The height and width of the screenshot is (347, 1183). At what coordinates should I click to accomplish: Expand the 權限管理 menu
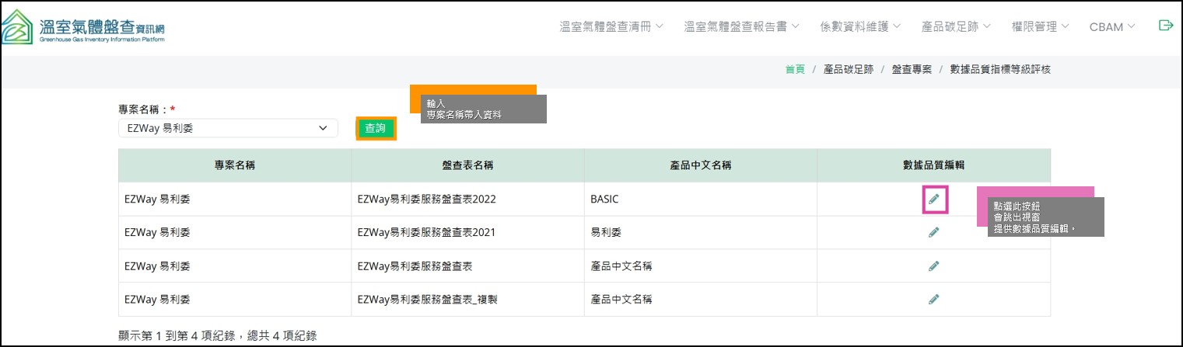(x=1040, y=26)
